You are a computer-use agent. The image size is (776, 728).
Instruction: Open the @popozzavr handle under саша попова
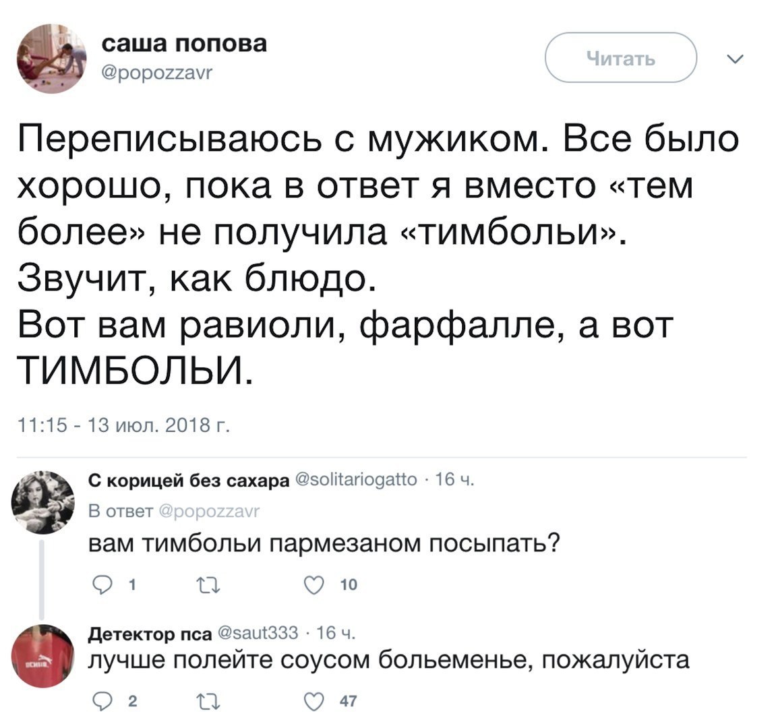pos(157,73)
